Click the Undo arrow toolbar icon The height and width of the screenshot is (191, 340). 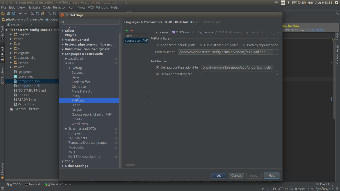tap(20, 13)
